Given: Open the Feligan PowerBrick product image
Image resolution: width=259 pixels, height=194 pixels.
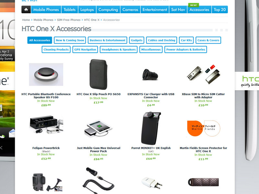Looking at the screenshot, I should (x=46, y=125).
